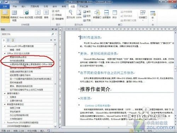Viewport: 177px width, 133px height.
Task: Toggle the 网格线 gridlines checkbox
Action: tap(57, 15)
